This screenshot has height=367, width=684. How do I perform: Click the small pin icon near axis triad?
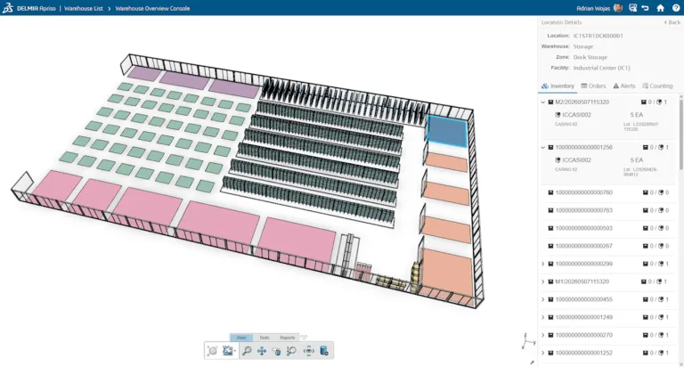533,363
